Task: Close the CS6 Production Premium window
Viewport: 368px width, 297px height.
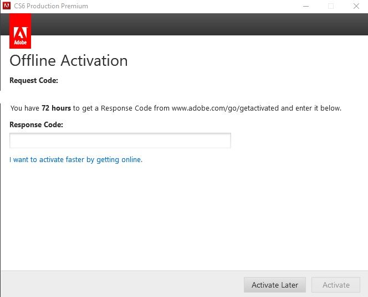Action: (x=356, y=6)
